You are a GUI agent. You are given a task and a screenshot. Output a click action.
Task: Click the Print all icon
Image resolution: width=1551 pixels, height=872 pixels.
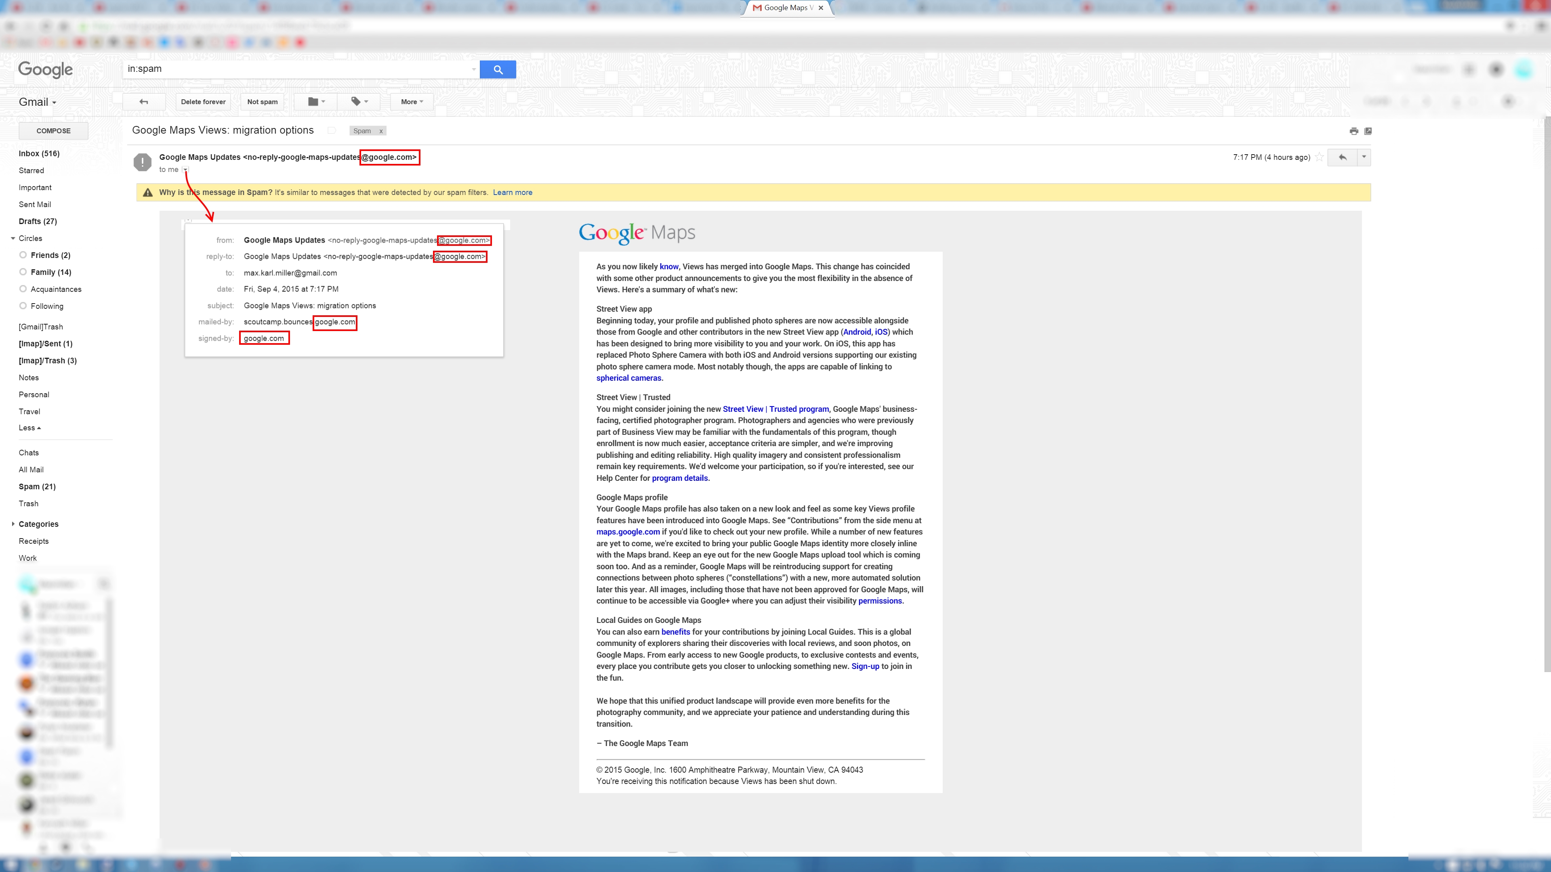pos(1353,131)
